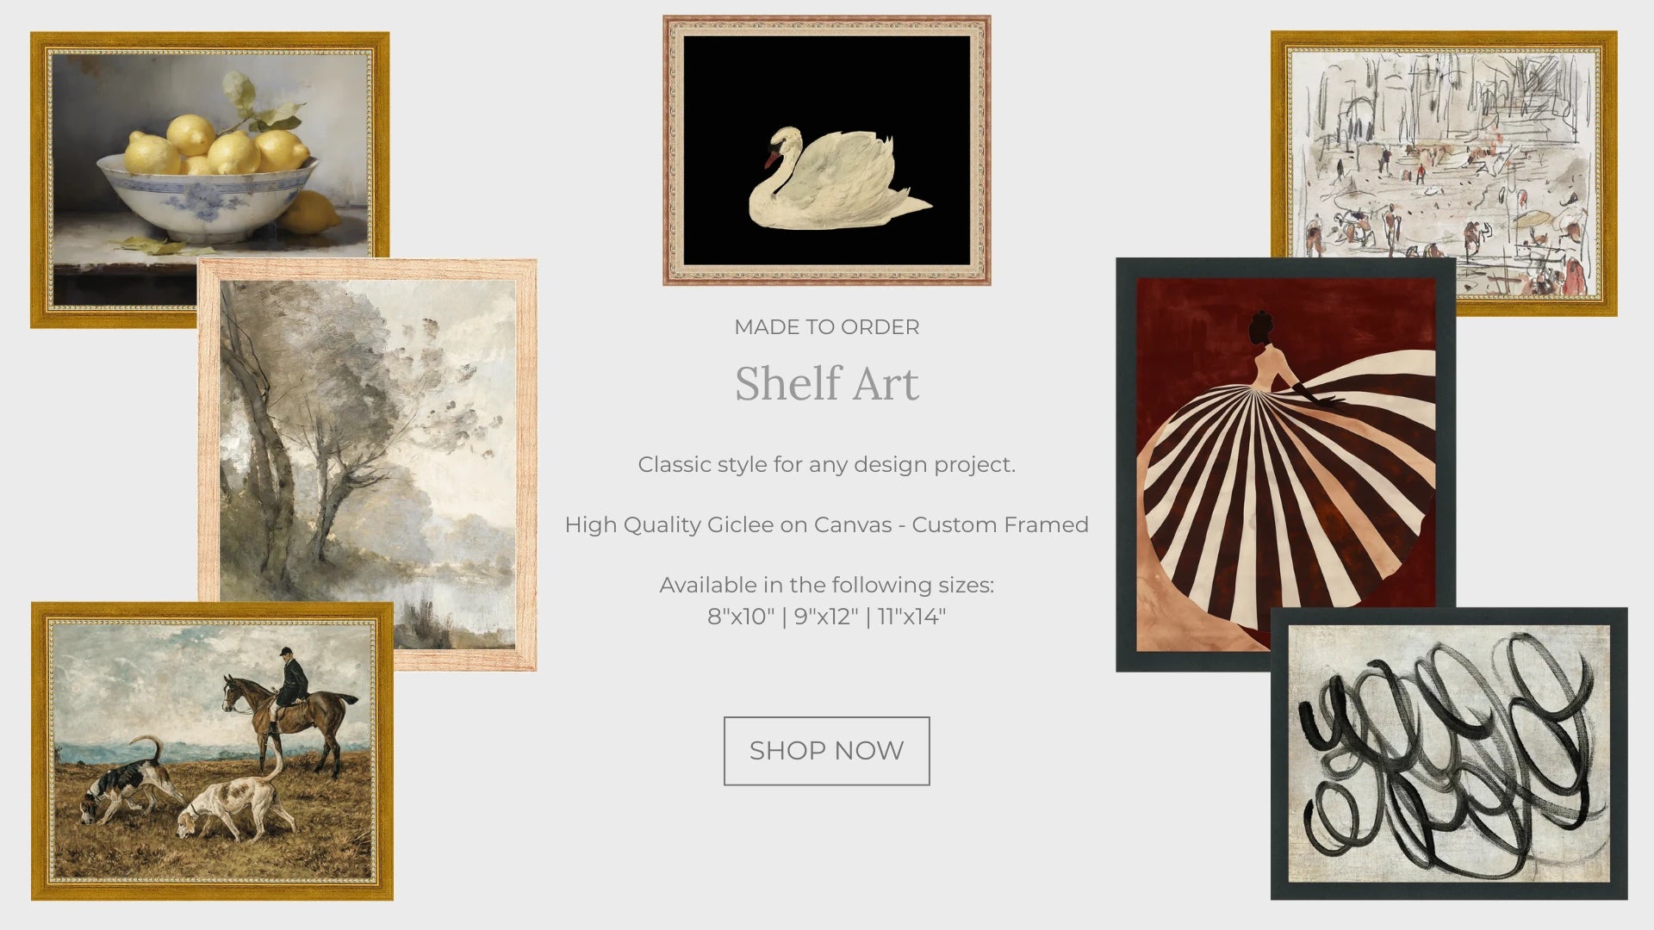The image size is (1654, 930).
Task: Click the lemon resting beside the bowl
Action: pyautogui.click(x=312, y=213)
